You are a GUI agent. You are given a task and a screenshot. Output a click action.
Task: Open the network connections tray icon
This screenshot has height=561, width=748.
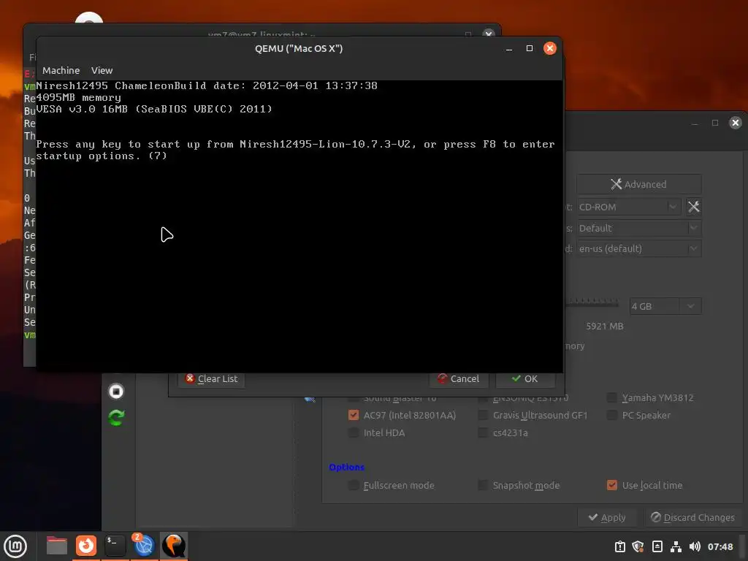(676, 546)
